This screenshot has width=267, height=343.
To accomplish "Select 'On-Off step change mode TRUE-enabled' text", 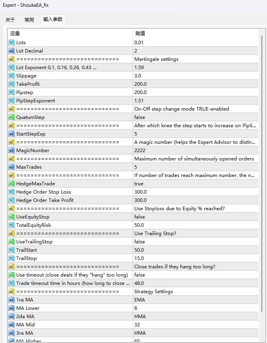I will click(182, 109).
